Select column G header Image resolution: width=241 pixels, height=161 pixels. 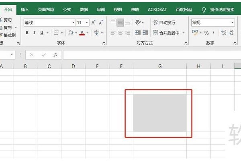160,66
